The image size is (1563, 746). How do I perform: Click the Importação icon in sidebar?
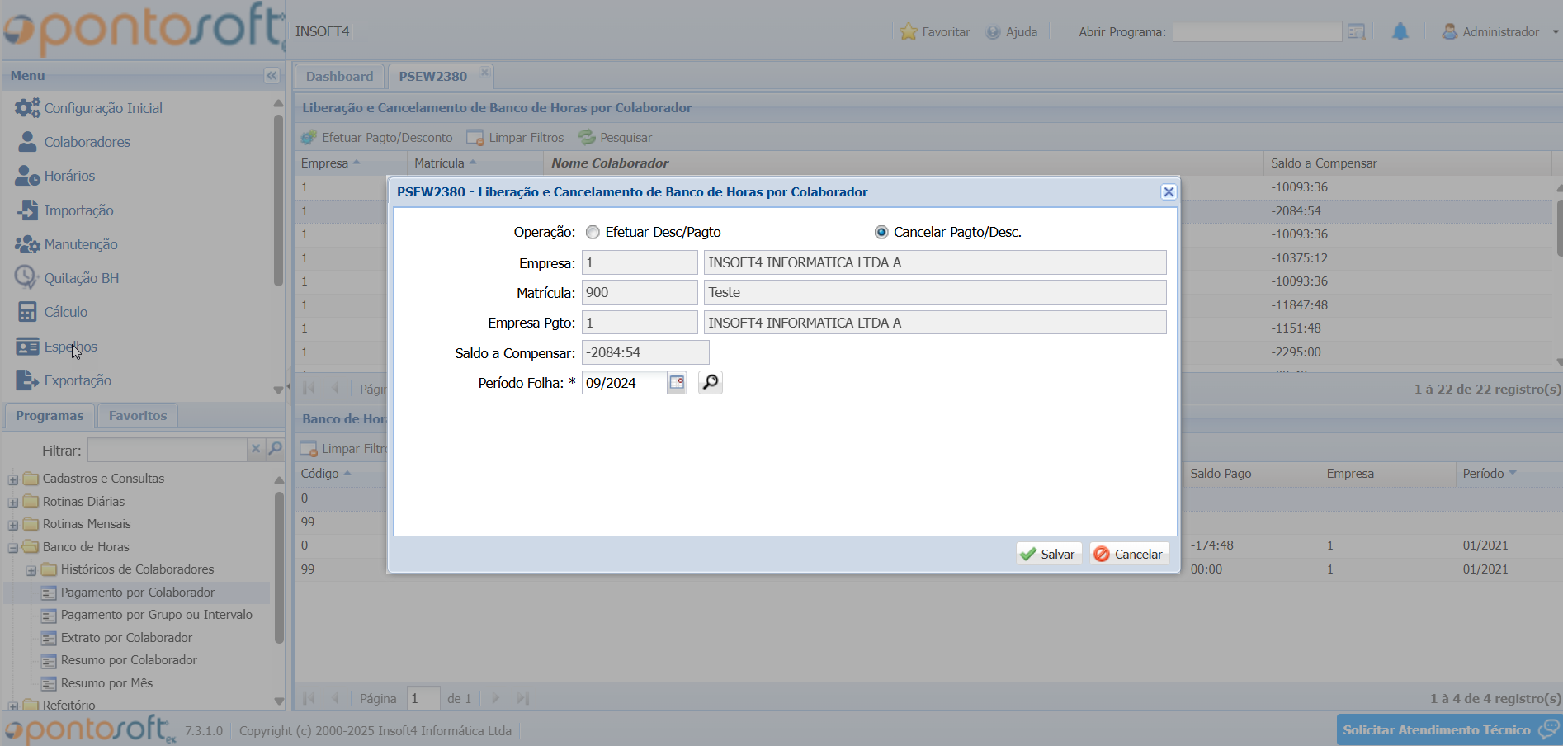click(27, 210)
